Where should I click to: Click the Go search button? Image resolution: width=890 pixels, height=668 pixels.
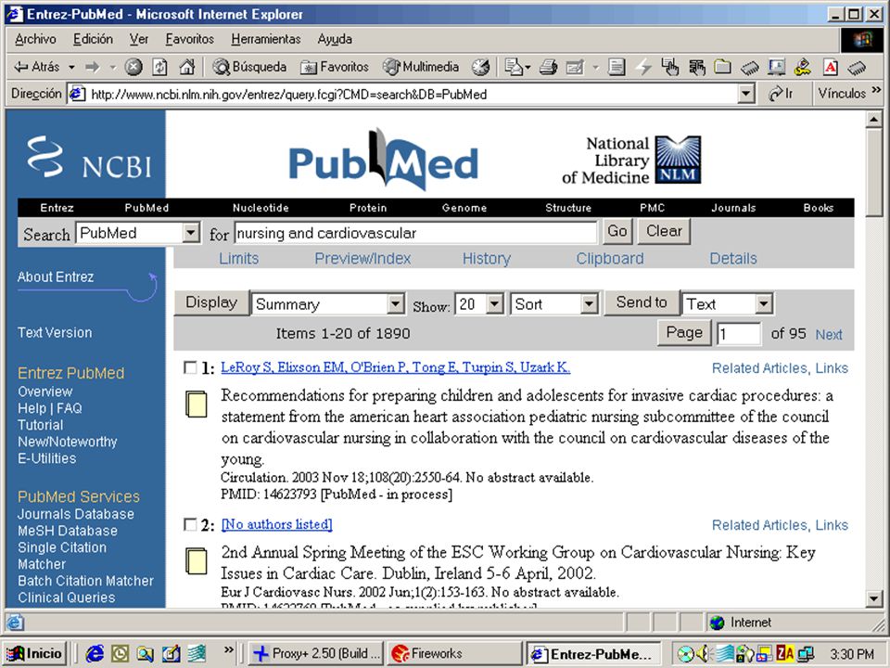point(617,231)
